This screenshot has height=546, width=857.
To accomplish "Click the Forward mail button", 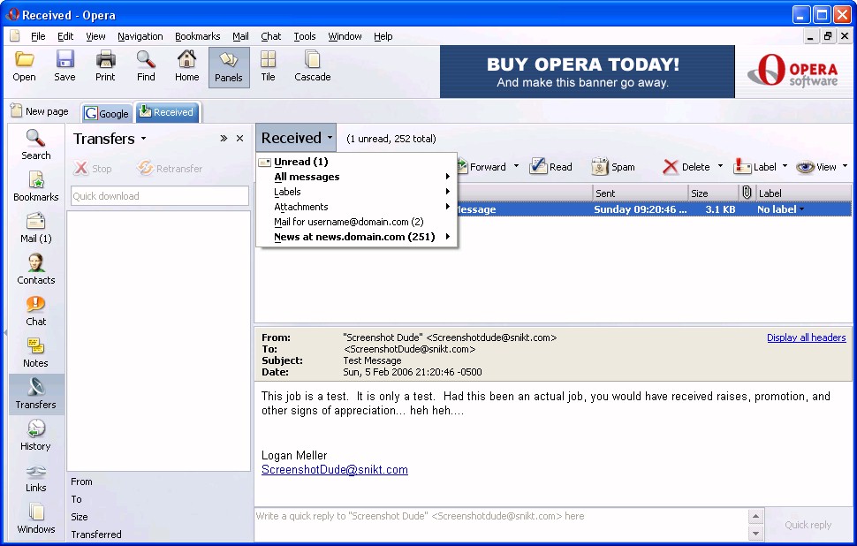I will pyautogui.click(x=482, y=167).
